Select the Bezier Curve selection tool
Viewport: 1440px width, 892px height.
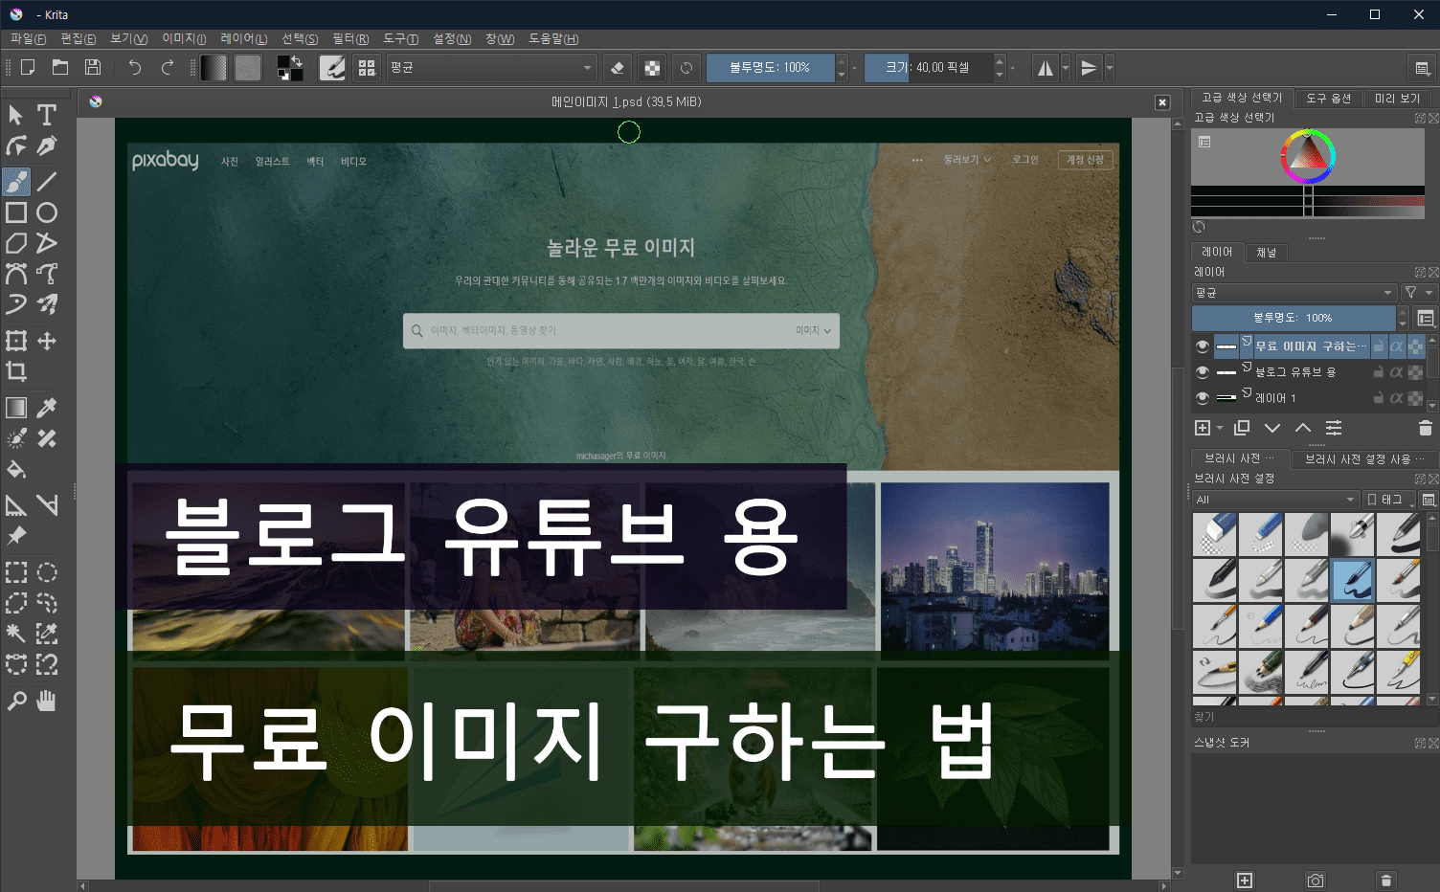pos(15,663)
